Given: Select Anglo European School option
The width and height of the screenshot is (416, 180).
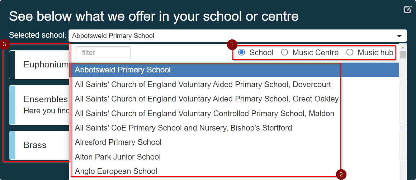Looking at the screenshot, I should (235, 171).
